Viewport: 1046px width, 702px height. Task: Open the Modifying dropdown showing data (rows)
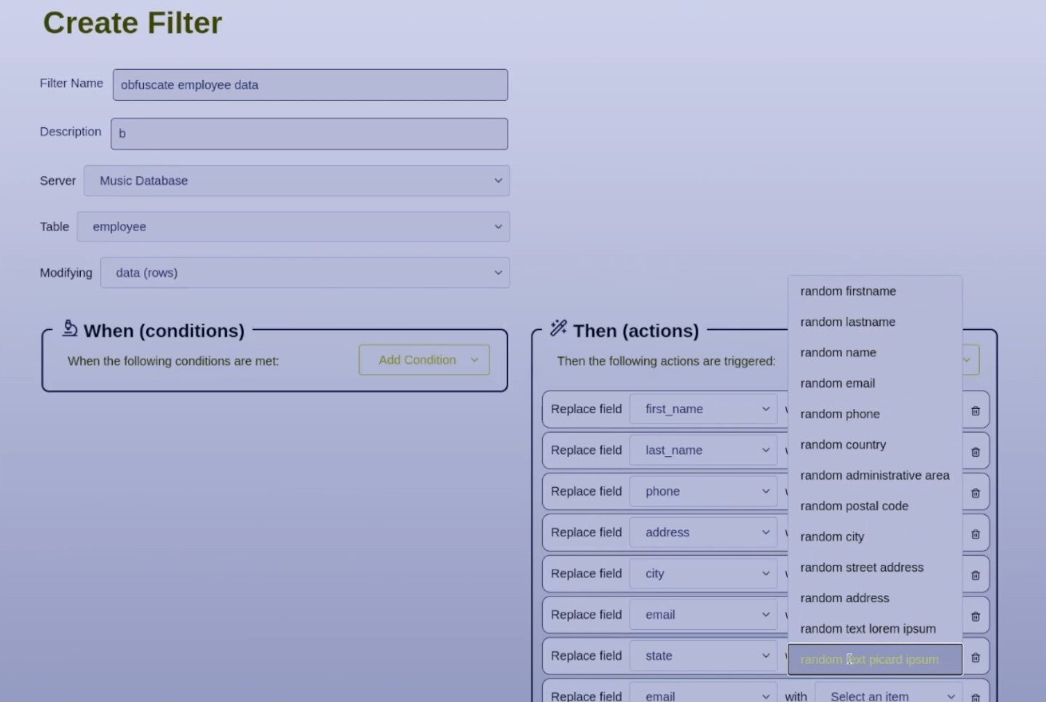(x=305, y=273)
